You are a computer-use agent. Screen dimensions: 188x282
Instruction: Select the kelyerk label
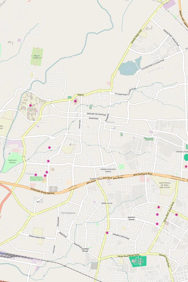tap(81, 95)
